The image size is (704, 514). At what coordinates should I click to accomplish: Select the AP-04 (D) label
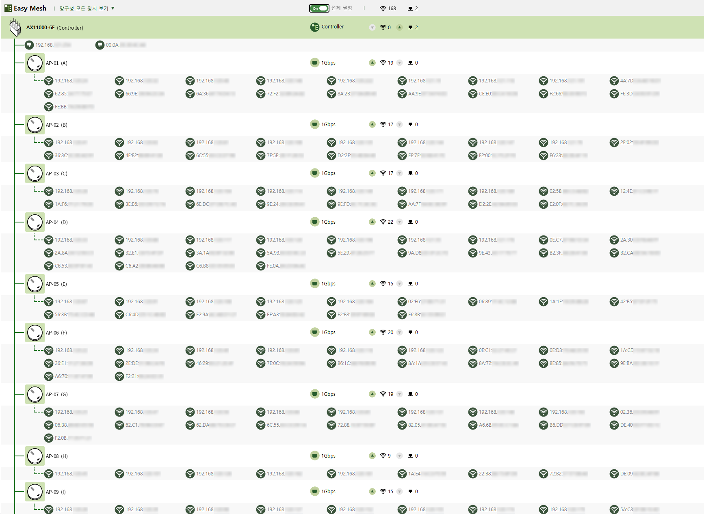pos(57,222)
